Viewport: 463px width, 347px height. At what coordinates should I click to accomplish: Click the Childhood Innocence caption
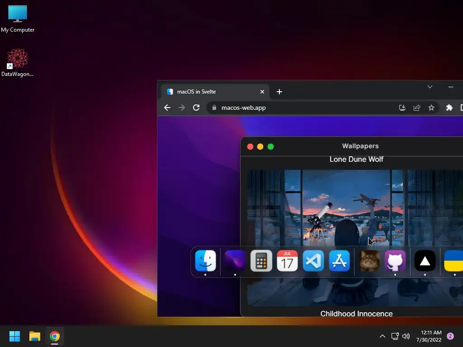356,314
